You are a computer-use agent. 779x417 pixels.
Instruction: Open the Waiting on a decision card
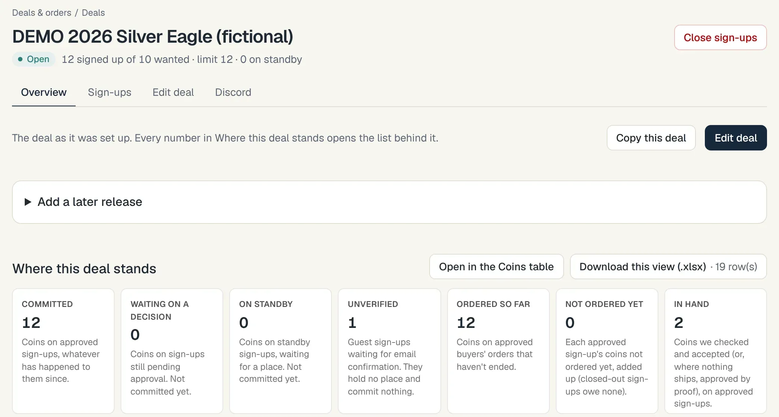pos(172,351)
